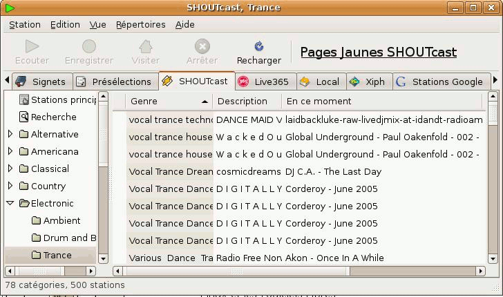Click the Description column header

tap(247, 102)
